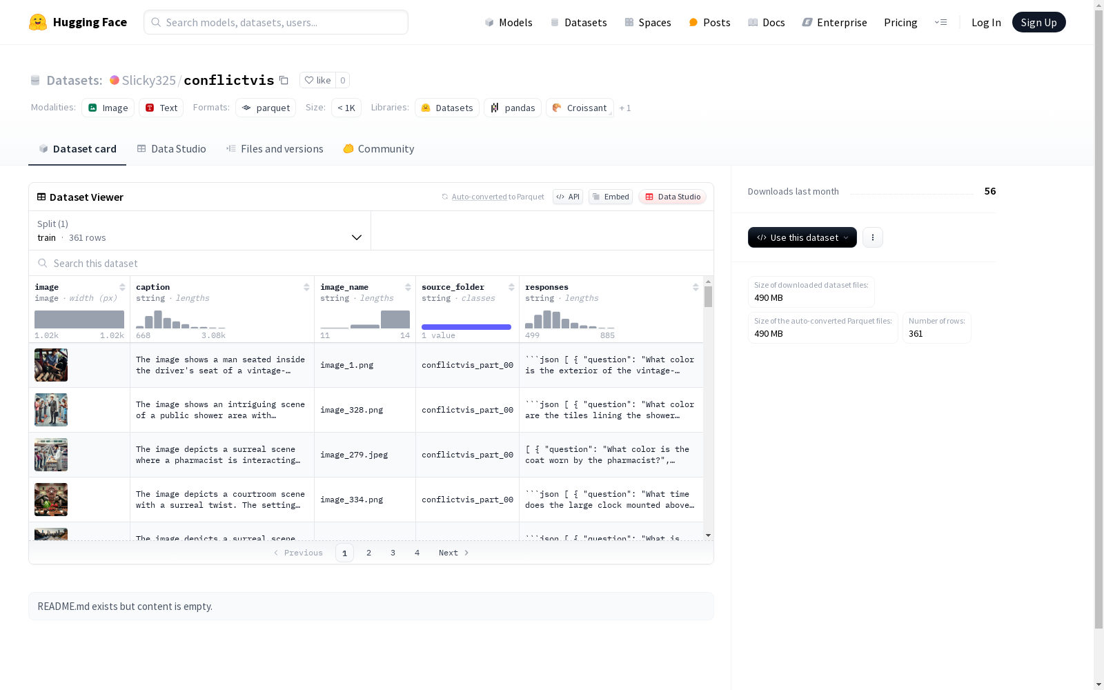Select the Croissant library tag
The image size is (1104, 690).
(580, 108)
